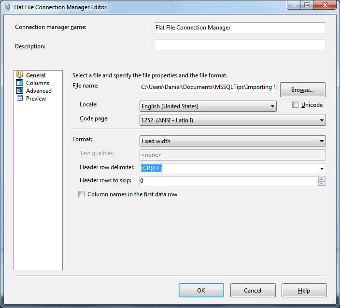Expand the Header row delimiter dropdown arrow
The width and height of the screenshot is (340, 308).
pyautogui.click(x=322, y=168)
